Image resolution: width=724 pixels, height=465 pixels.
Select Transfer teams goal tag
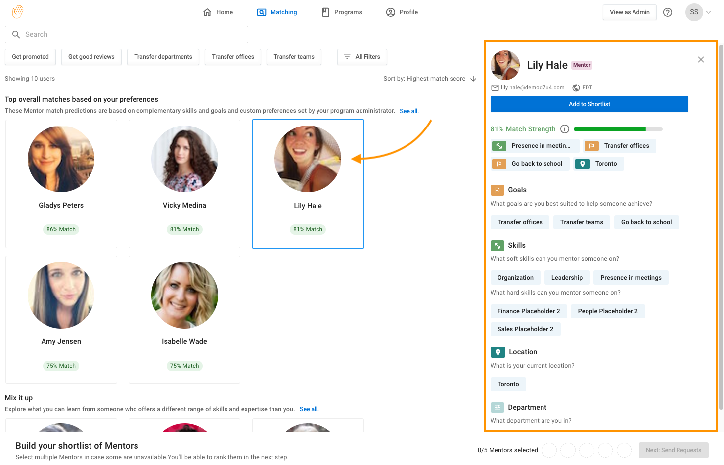(582, 222)
